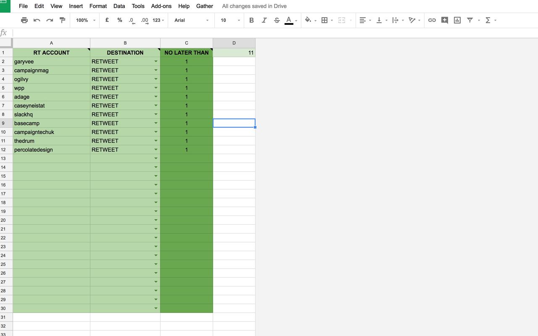
Task: Open the Borders tool
Action: point(327,20)
